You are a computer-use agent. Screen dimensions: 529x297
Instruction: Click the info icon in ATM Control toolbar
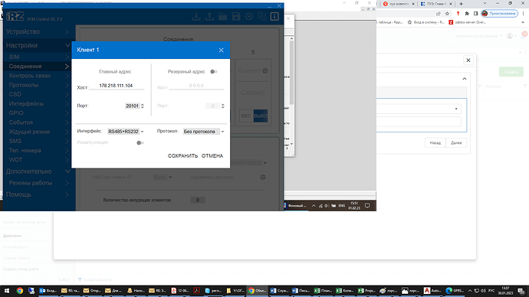pos(274,16)
